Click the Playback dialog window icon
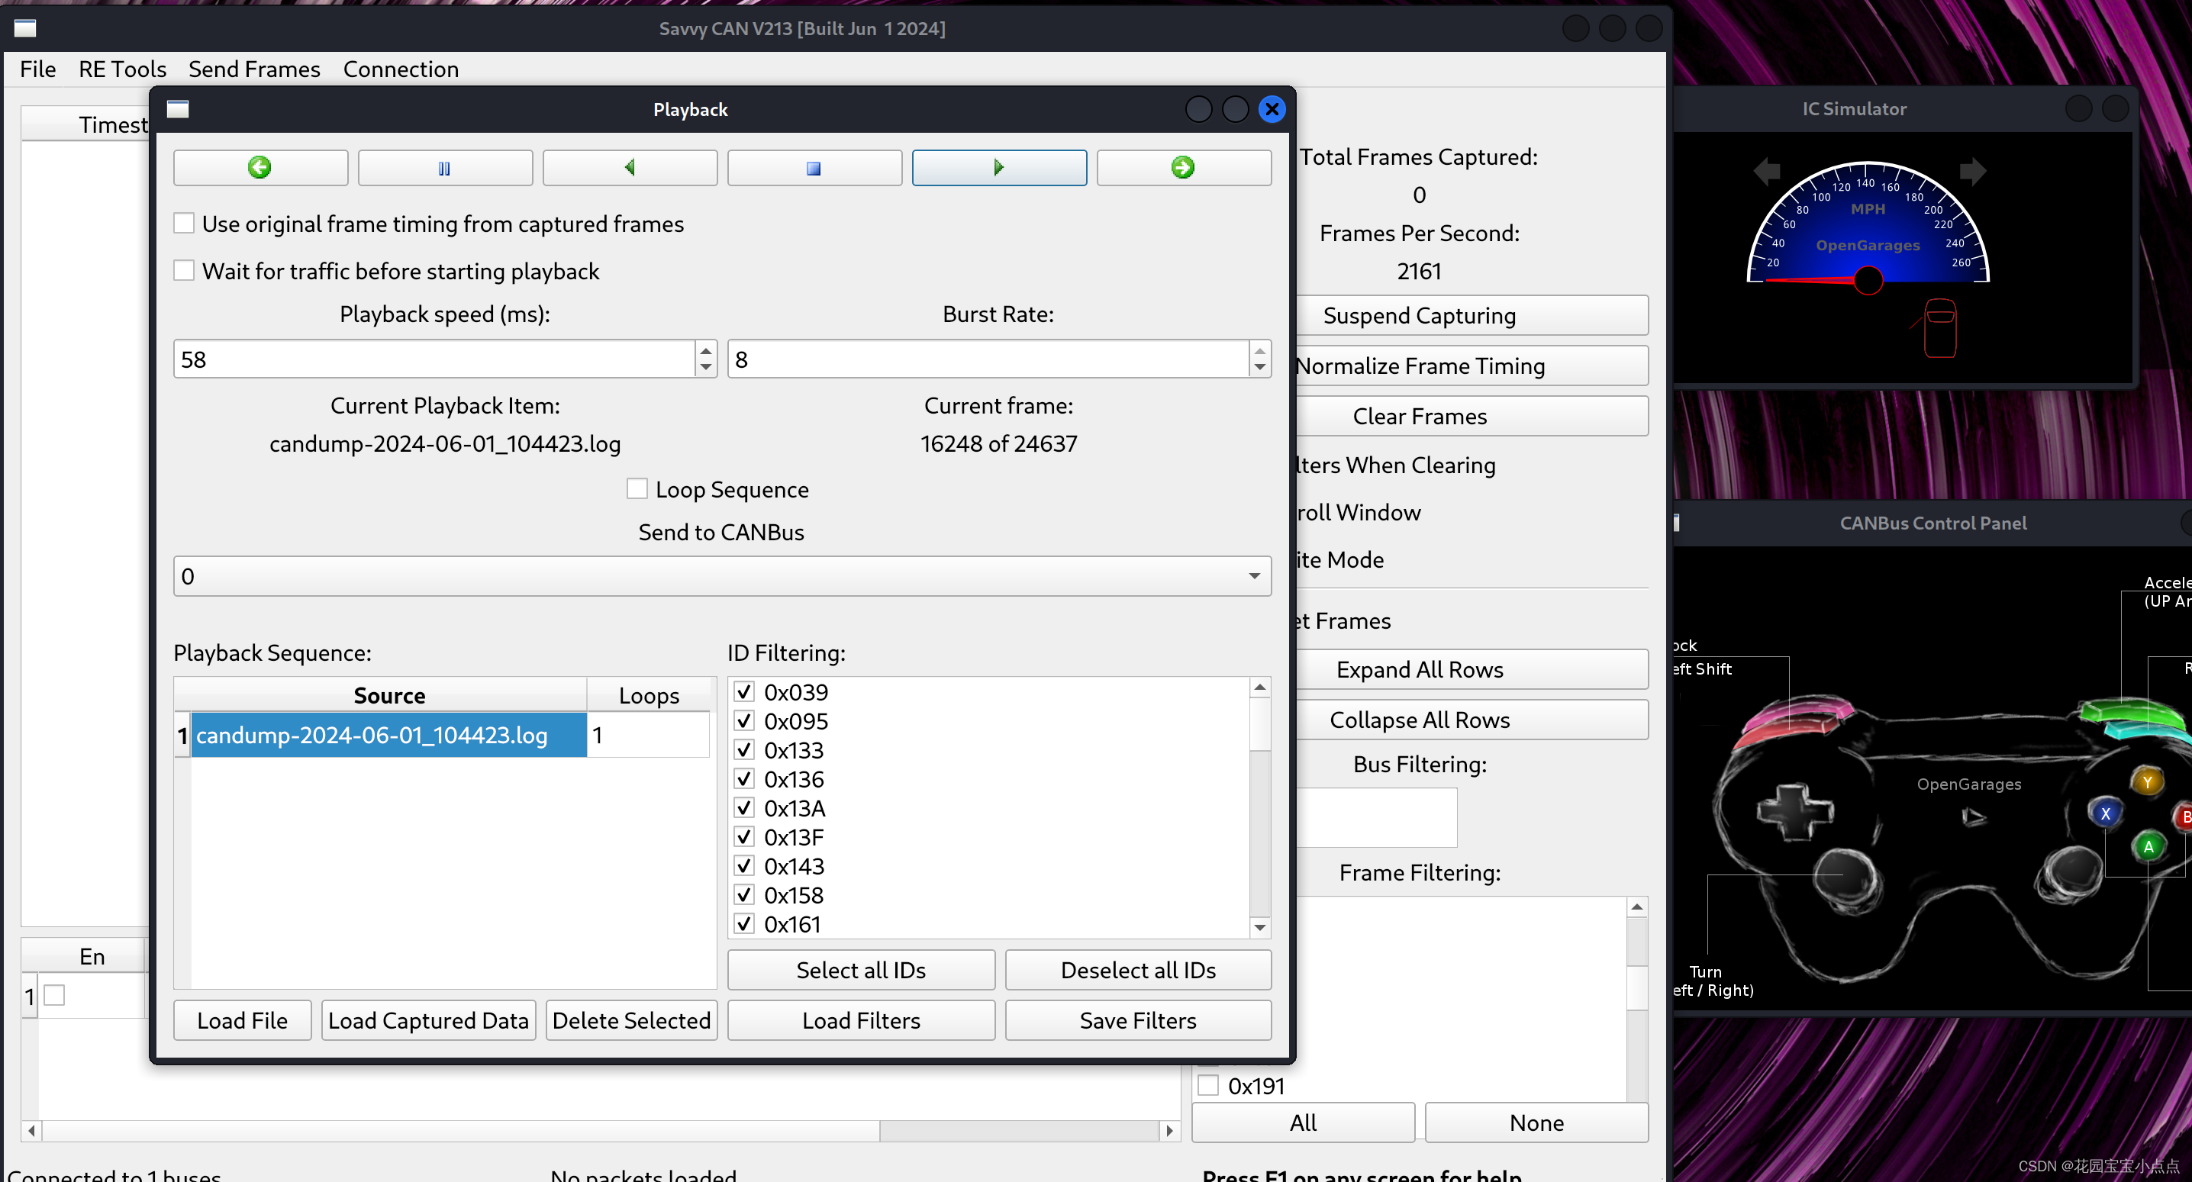Image resolution: width=2192 pixels, height=1182 pixels. (178, 109)
